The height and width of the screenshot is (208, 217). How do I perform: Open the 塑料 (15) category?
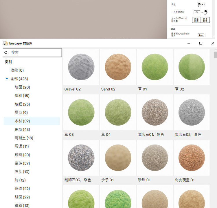pos(22,96)
